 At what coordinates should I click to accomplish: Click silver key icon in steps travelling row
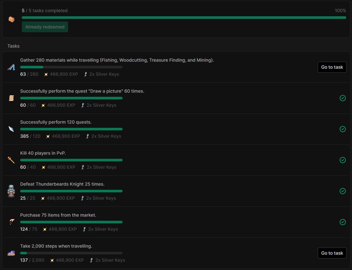[92, 260]
